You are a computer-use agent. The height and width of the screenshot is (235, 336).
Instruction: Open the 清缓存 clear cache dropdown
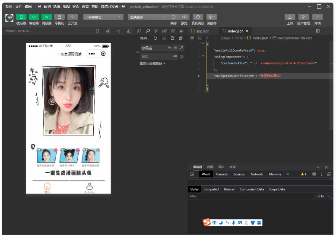[x=212, y=17]
